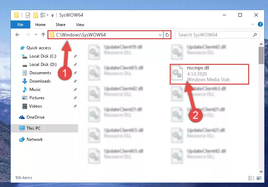
Task: Expand the ribbon with the chevron
Action: point(253,25)
